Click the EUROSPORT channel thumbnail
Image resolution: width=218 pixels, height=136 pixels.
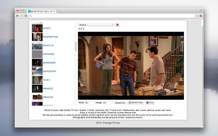pos(37,71)
